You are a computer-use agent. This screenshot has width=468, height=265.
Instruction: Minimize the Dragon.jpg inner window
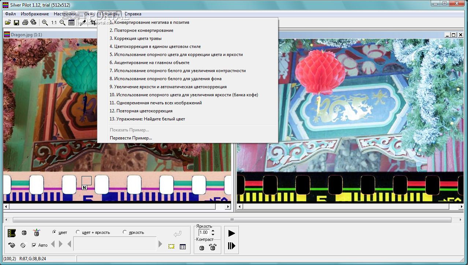point(447,35)
